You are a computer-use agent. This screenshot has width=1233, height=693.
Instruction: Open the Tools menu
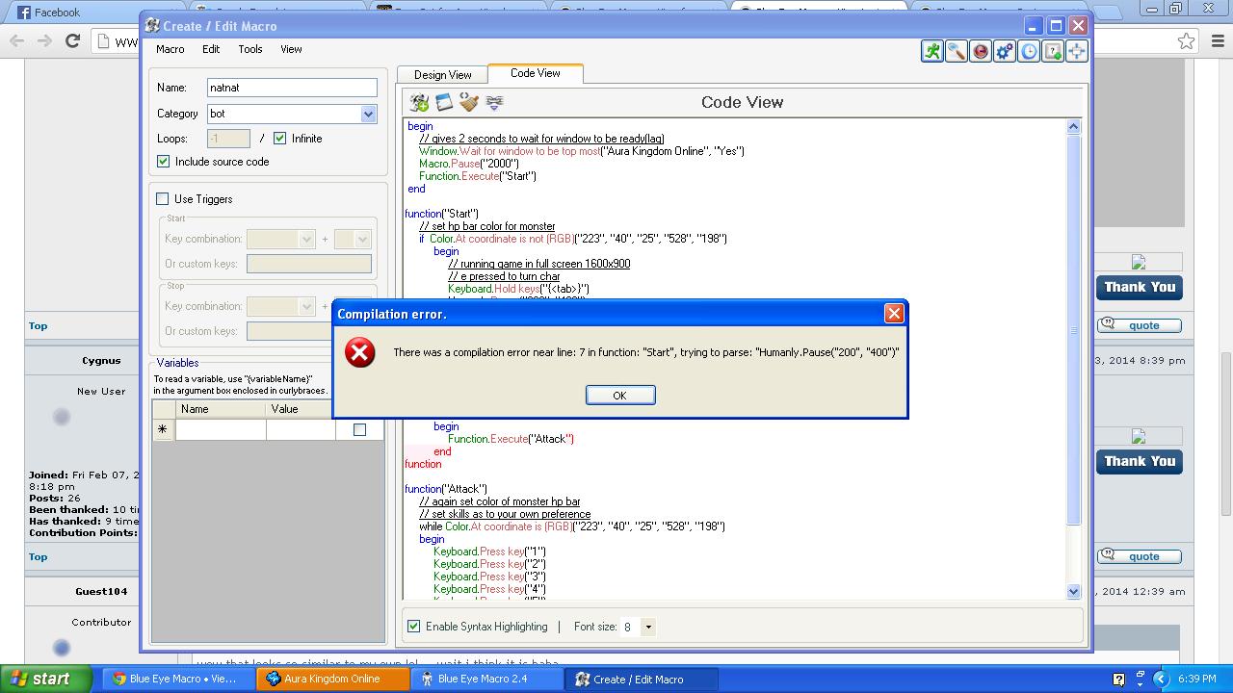(x=250, y=49)
